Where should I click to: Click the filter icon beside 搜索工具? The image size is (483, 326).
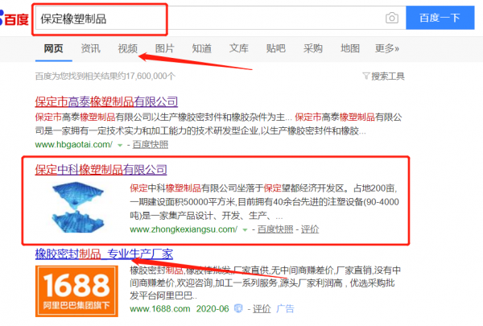pos(366,76)
